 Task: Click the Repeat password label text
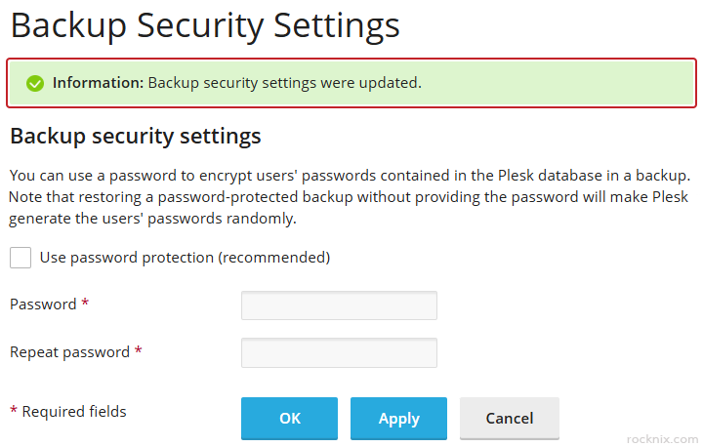coord(69,351)
